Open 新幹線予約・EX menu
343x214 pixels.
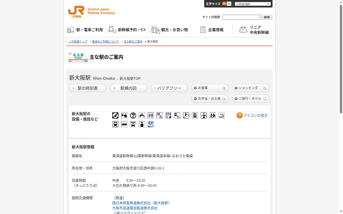(x=127, y=30)
